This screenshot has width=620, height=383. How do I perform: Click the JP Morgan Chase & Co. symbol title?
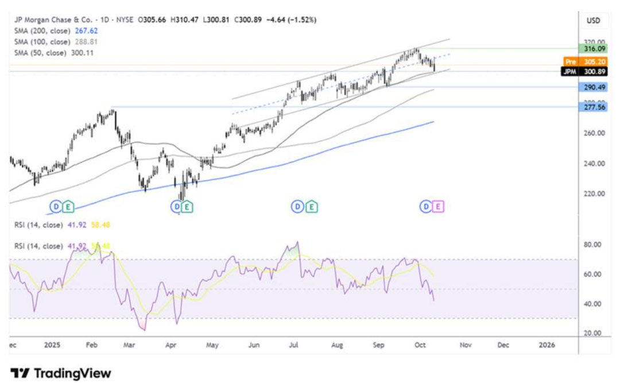pos(53,20)
